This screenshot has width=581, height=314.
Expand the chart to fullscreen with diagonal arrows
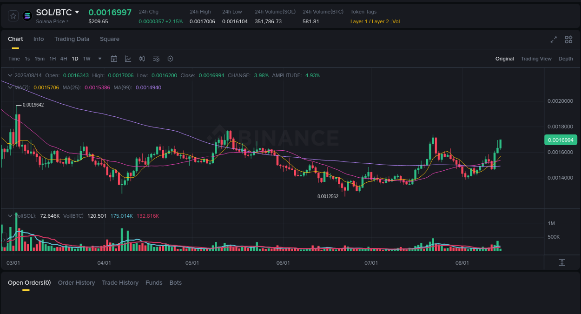(553, 40)
